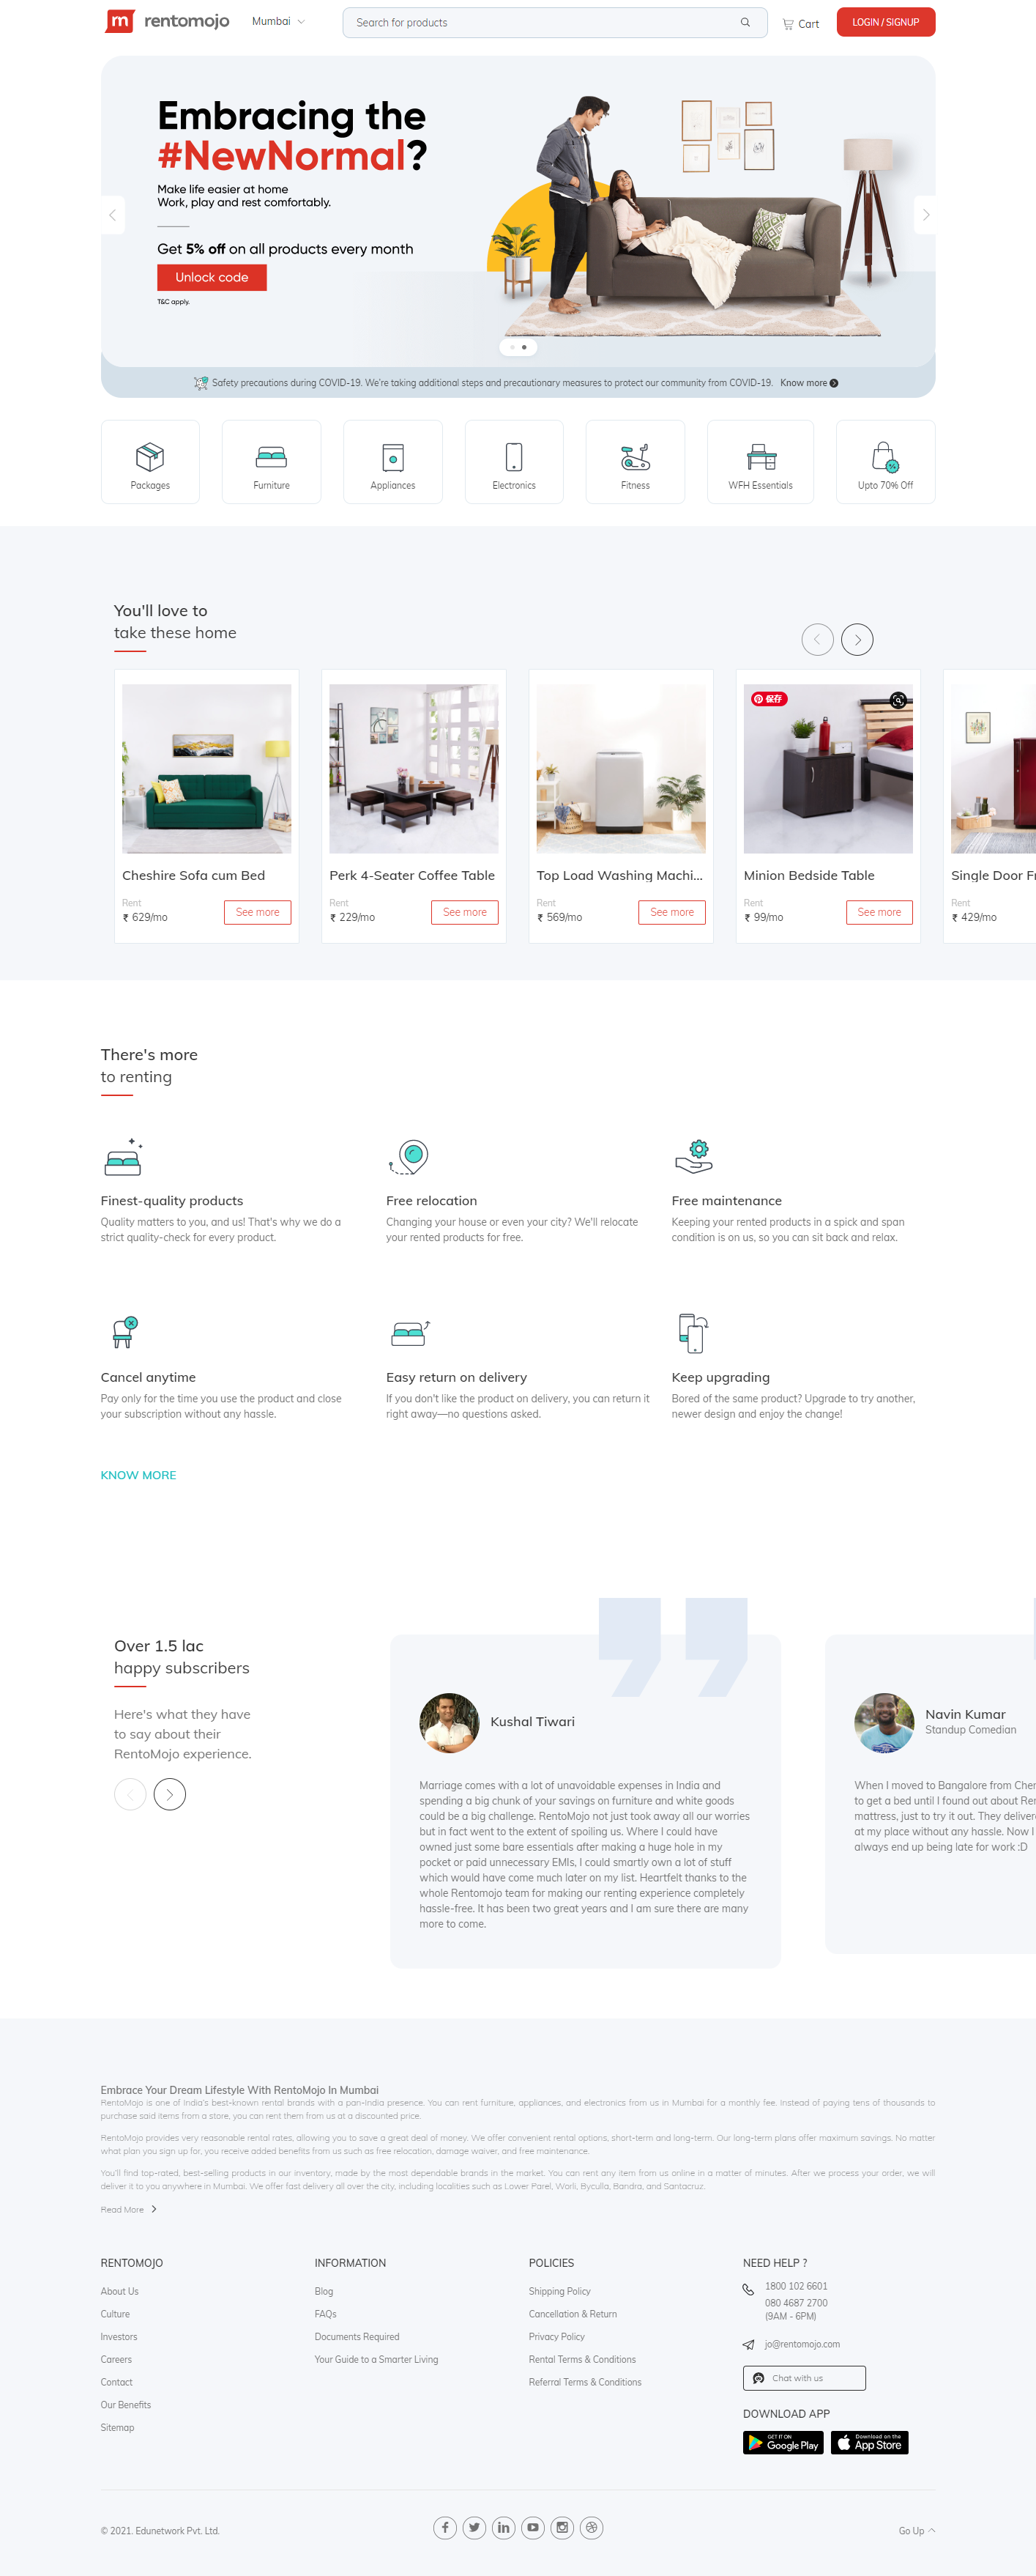
Task: See more for Top Load Washing Machine
Action: [672, 912]
